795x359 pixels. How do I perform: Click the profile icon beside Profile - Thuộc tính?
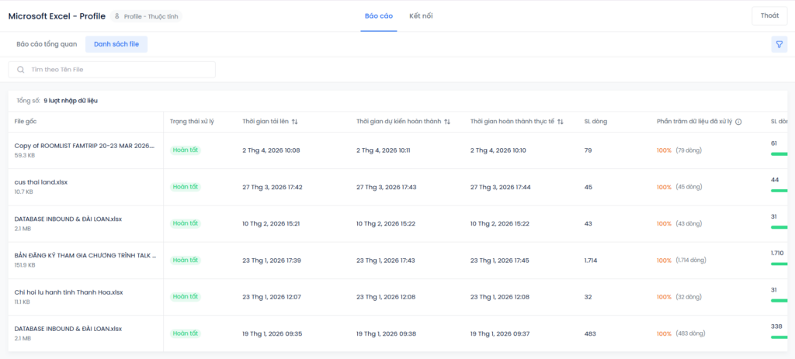117,16
